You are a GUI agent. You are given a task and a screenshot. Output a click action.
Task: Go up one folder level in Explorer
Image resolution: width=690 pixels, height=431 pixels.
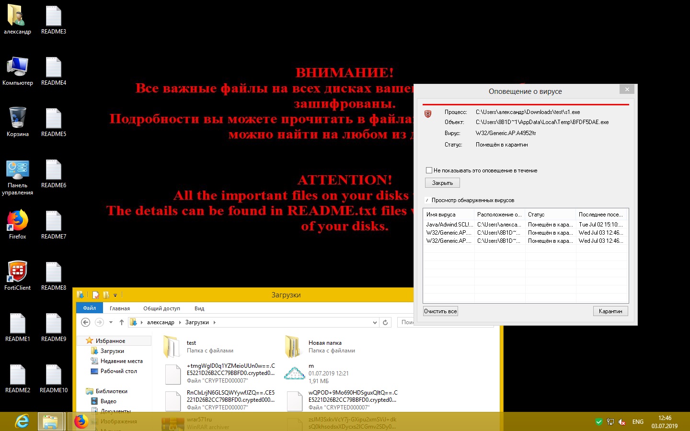point(122,322)
